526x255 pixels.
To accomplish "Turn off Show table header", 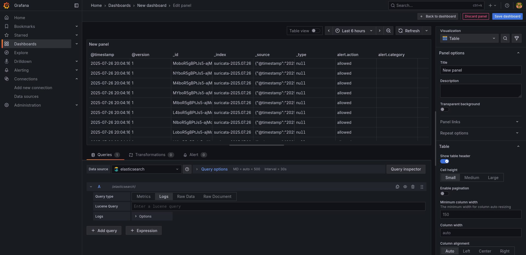I will point(444,161).
